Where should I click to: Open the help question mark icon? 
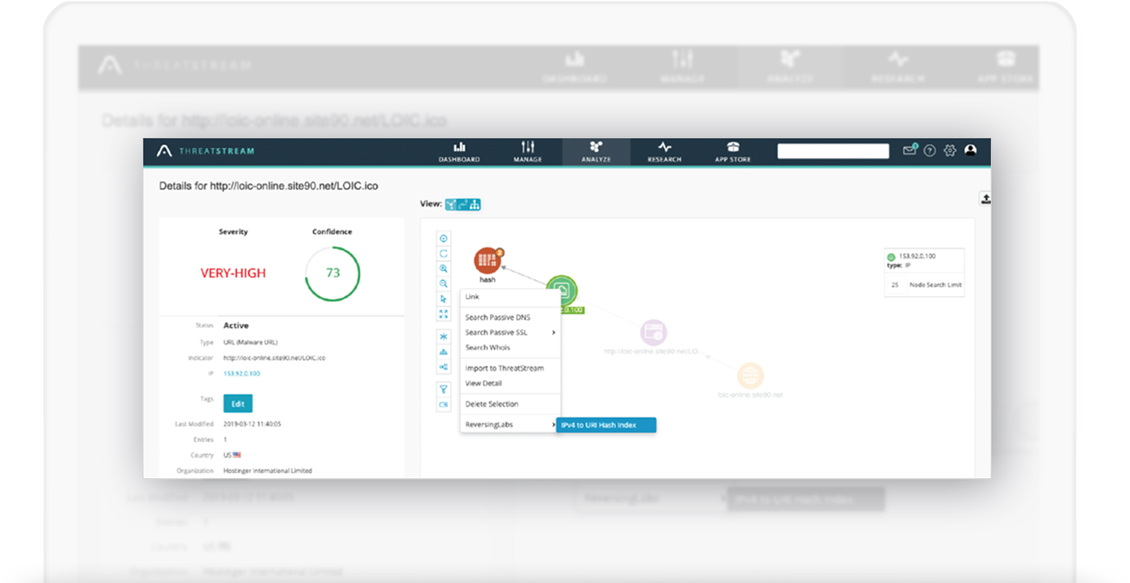(x=930, y=151)
